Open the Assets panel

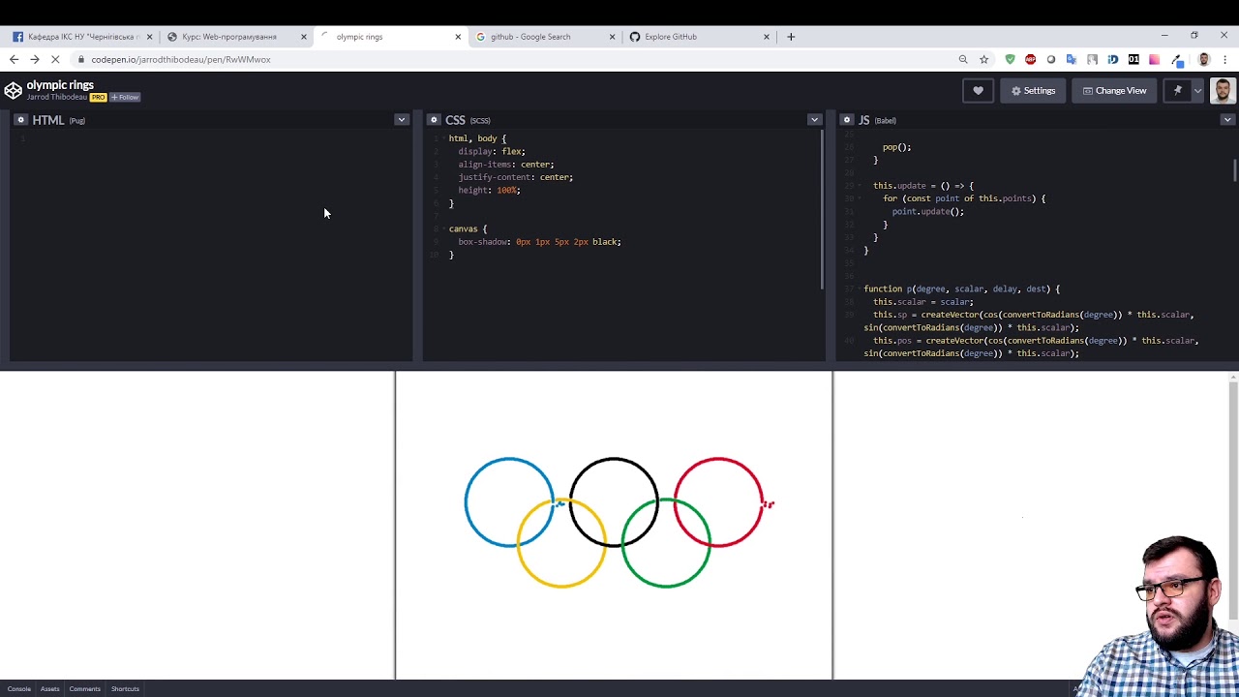50,689
